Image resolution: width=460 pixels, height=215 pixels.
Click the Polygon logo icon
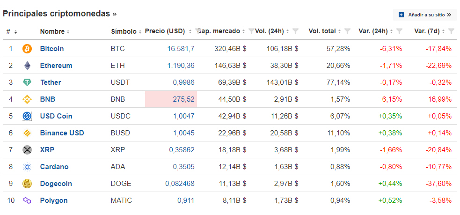(27, 200)
